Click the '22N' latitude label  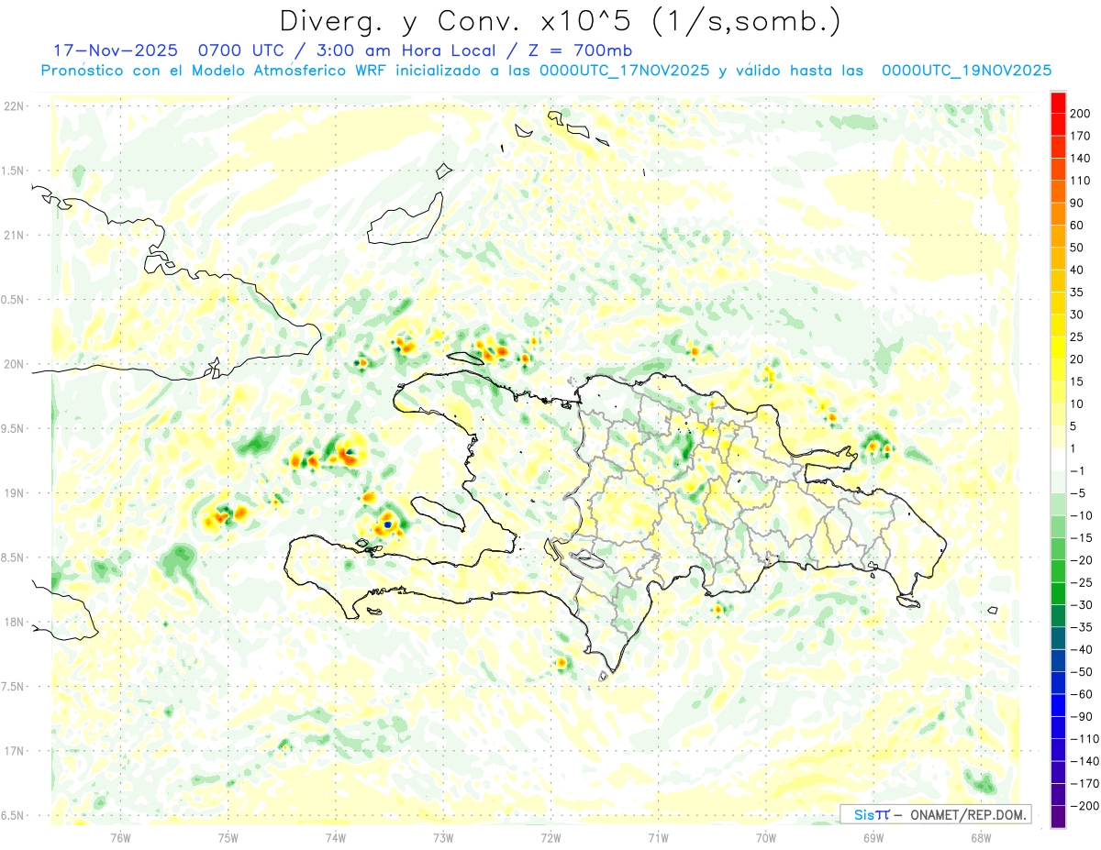pyautogui.click(x=14, y=105)
